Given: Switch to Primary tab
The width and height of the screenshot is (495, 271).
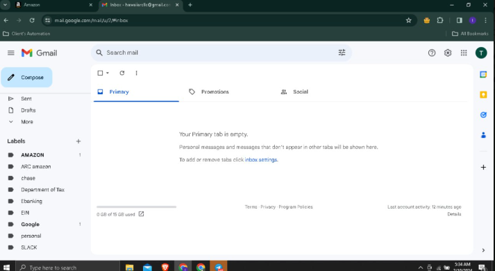Looking at the screenshot, I should tap(136, 92).
